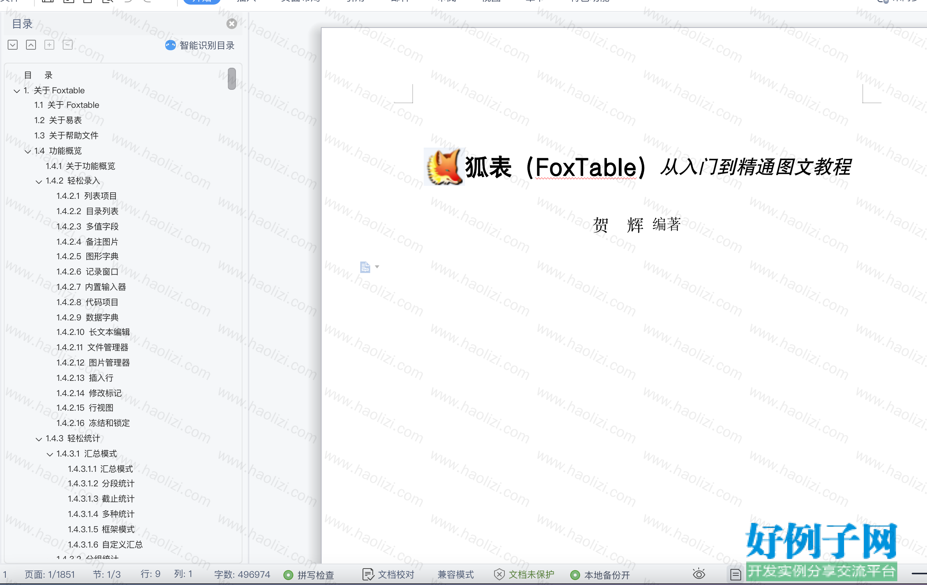Open word count 字数: 496974

coord(242,574)
